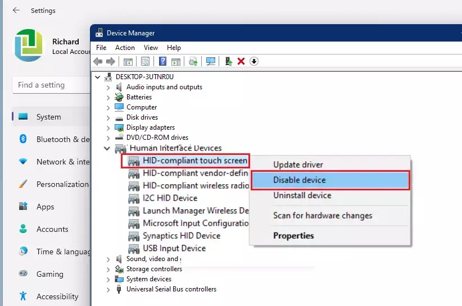Viewport: 462px width, 306px height.
Task: Open the blue Help question mark icon
Action: point(162,61)
